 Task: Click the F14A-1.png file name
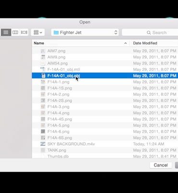(58, 82)
